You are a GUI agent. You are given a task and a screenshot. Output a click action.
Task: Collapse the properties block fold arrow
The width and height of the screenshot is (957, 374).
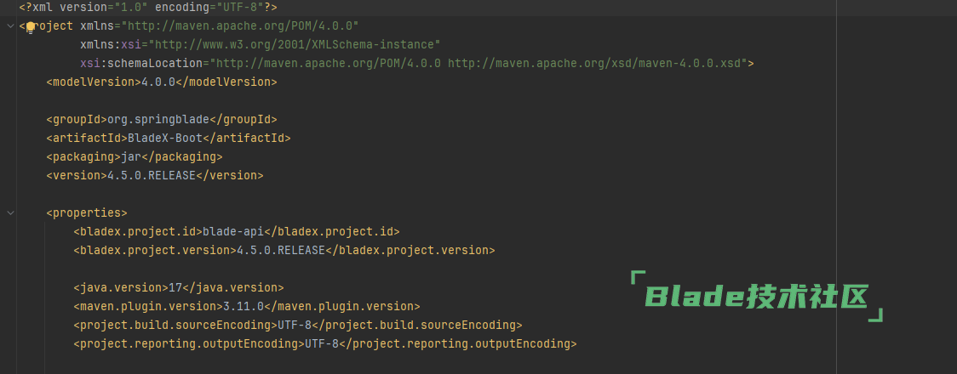(10, 213)
